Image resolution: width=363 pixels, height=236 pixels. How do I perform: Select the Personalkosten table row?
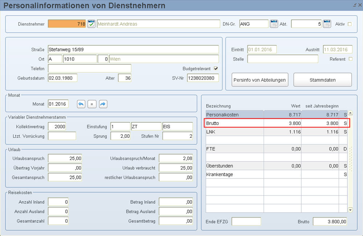(x=276, y=114)
